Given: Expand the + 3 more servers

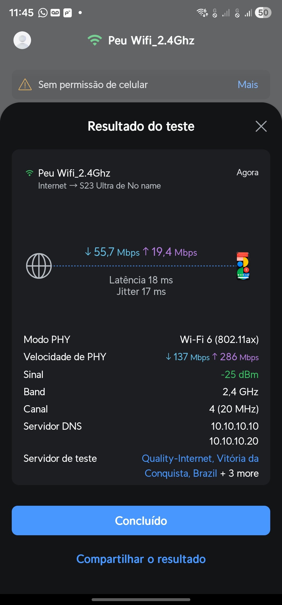Looking at the screenshot, I should (x=239, y=473).
